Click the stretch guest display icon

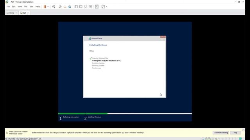click(x=103, y=7)
